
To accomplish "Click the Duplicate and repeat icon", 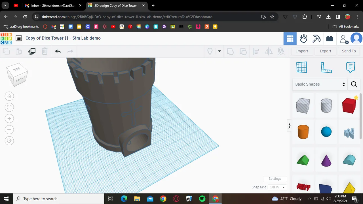I will tap(32, 51).
